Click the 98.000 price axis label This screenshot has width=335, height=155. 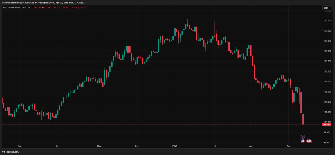click(x=327, y=143)
